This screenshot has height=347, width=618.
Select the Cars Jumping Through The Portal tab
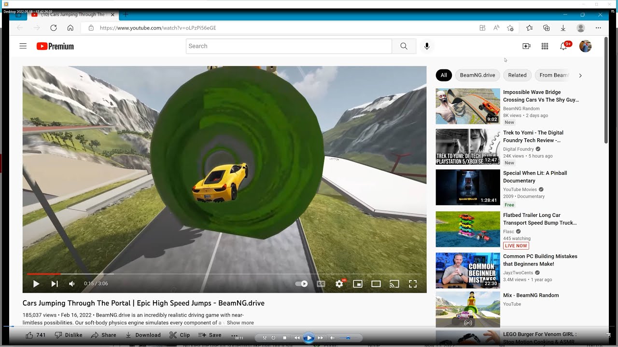tap(71, 14)
